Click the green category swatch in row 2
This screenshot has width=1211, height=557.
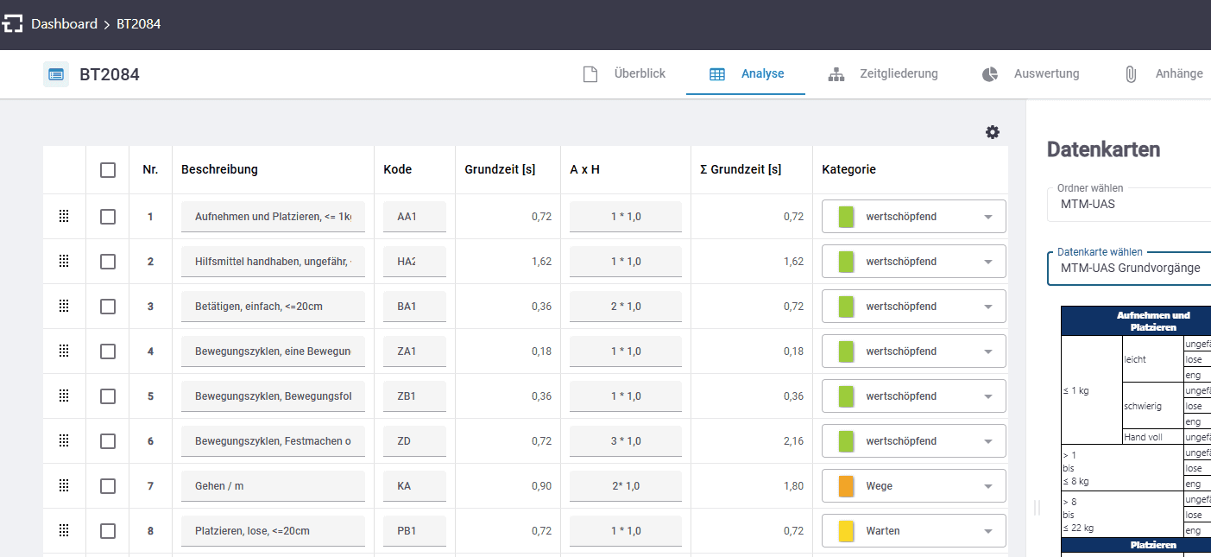click(846, 262)
